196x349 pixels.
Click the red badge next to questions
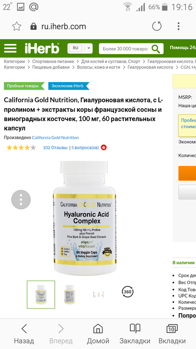104,148
